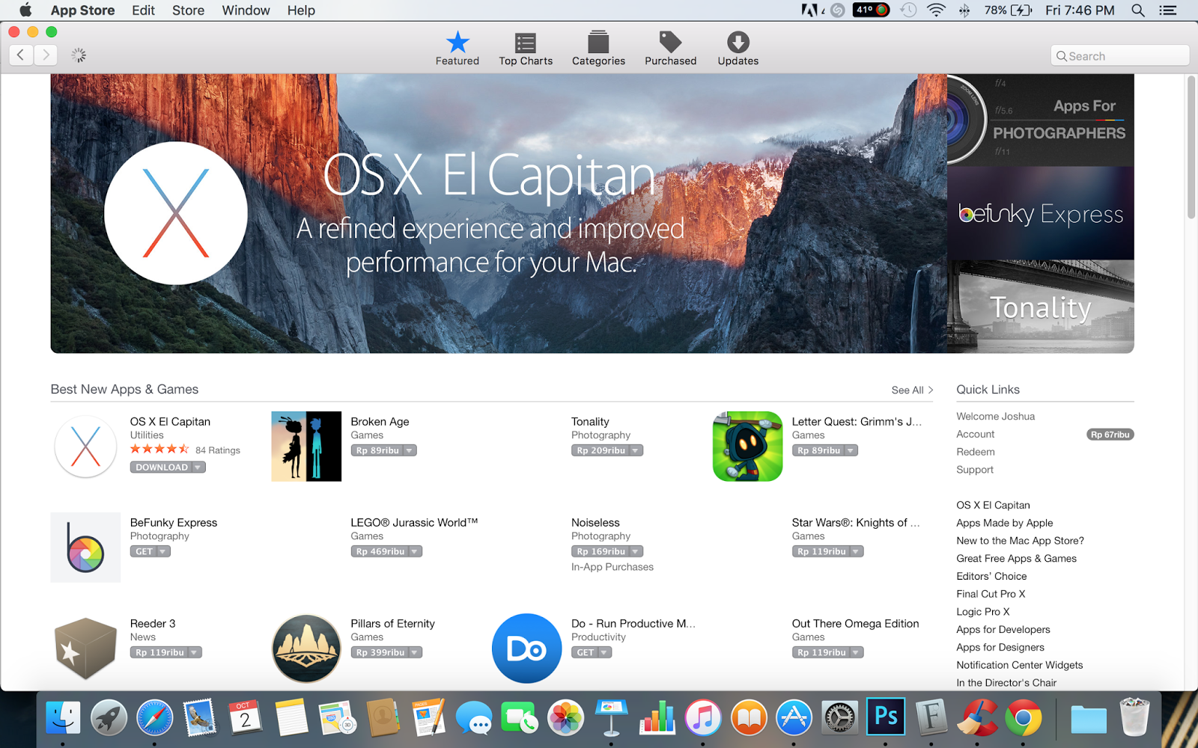Click the page's vertical scrollbar

(1191, 147)
